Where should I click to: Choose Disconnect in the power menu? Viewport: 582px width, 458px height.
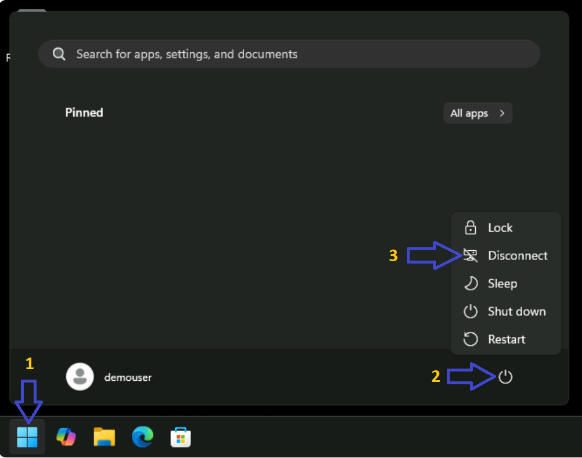(x=517, y=255)
